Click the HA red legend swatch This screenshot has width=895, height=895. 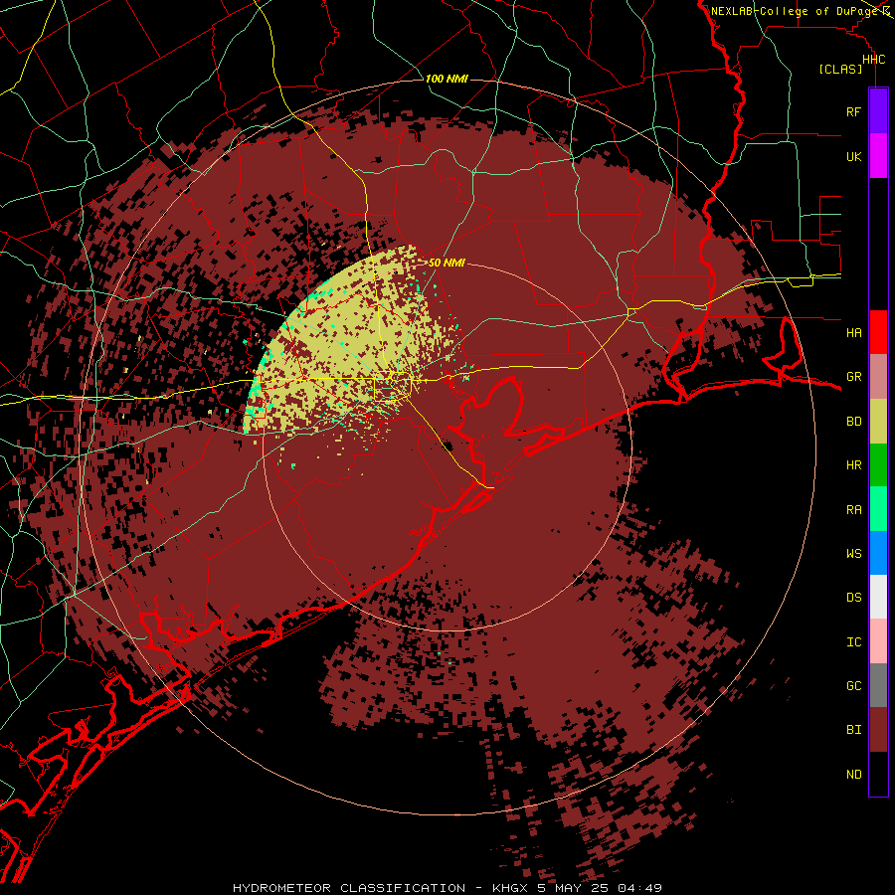(878, 332)
